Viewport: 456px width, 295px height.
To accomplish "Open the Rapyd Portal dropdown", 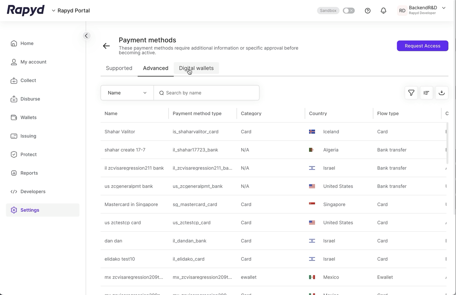I will (x=71, y=11).
